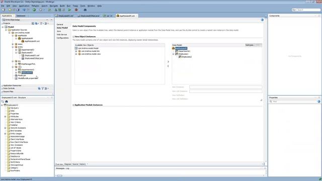This screenshot has width=322, height=181.
Task: Switch to the Diagram tab below the editor
Action: click(68, 164)
